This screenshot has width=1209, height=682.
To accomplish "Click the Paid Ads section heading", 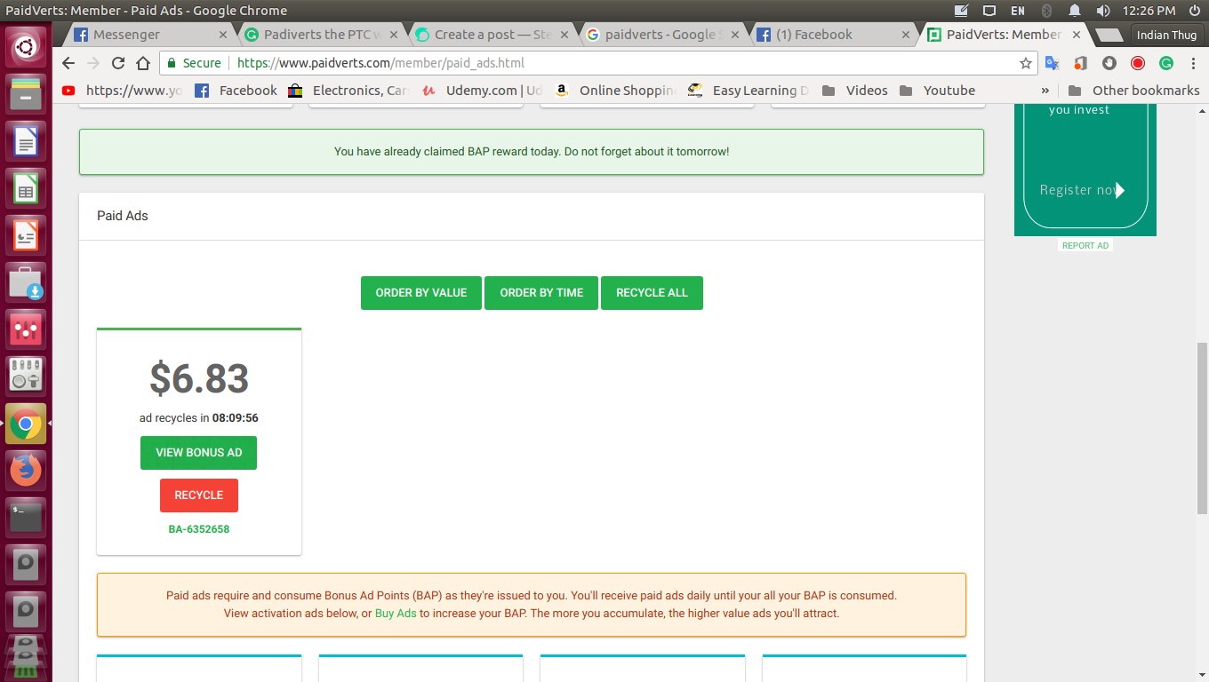I will pos(123,216).
